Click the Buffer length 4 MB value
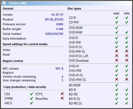 tap(60, 29)
